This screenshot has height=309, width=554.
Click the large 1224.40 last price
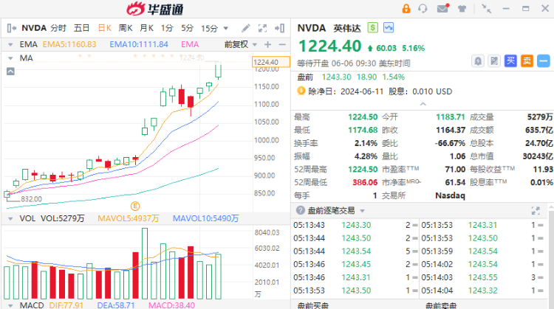tap(330, 46)
